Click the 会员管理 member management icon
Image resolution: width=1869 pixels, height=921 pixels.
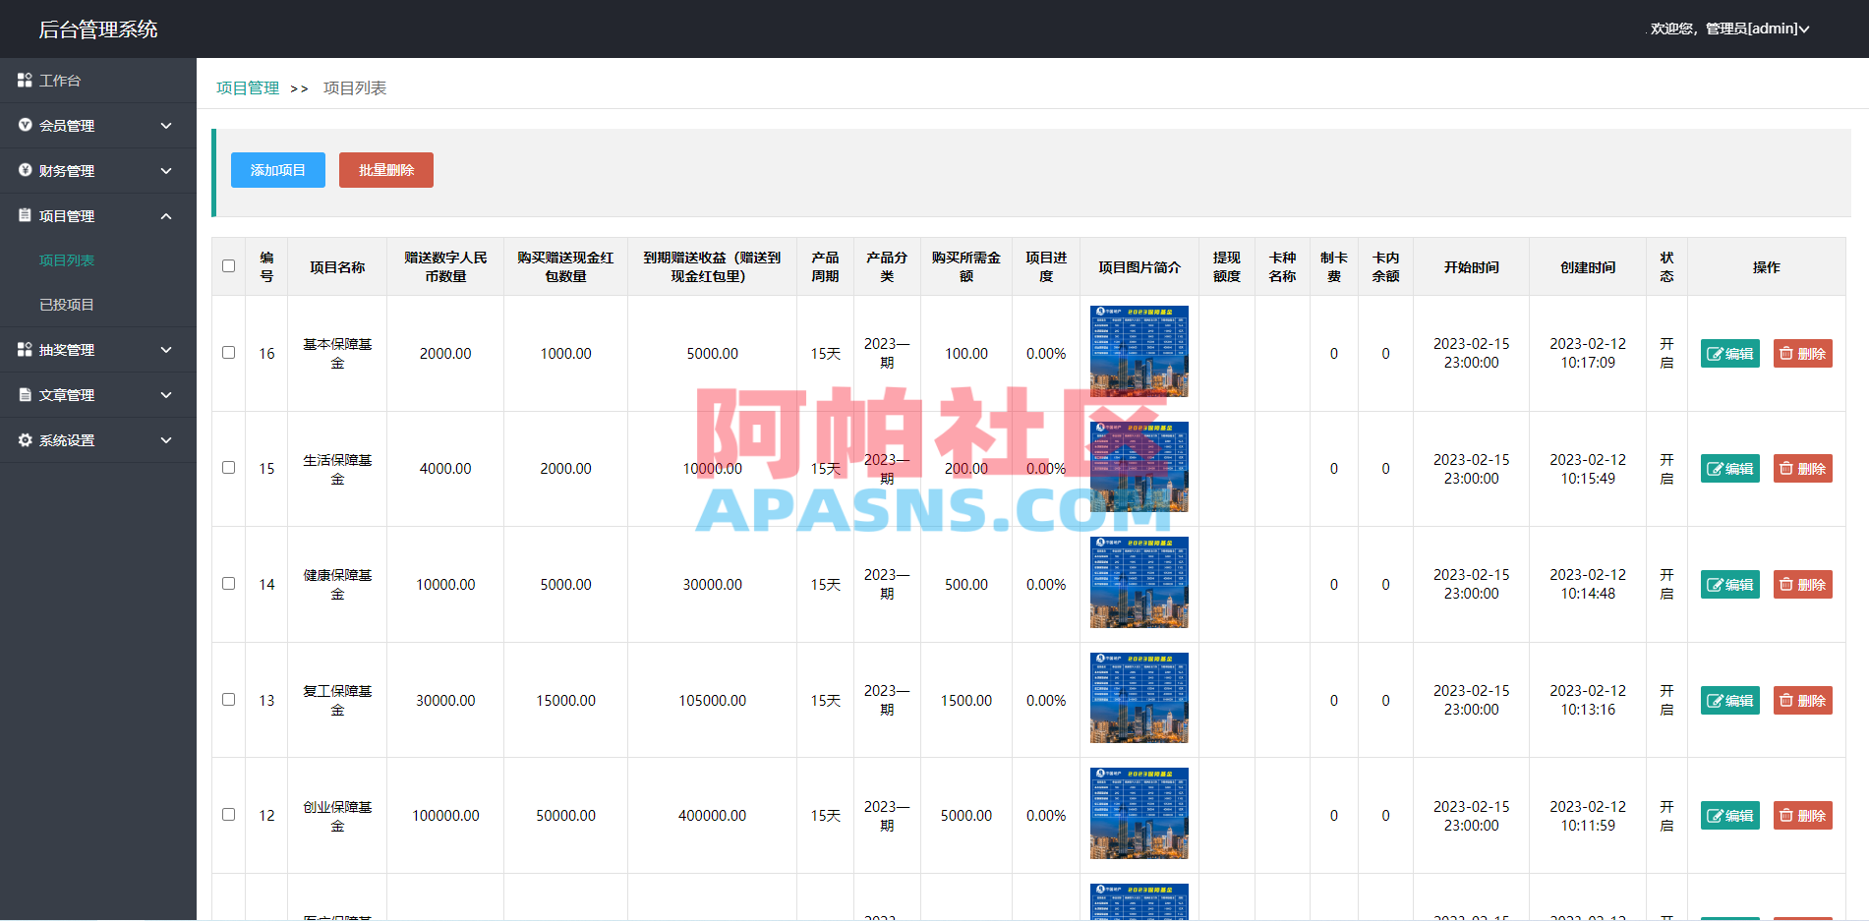[25, 126]
